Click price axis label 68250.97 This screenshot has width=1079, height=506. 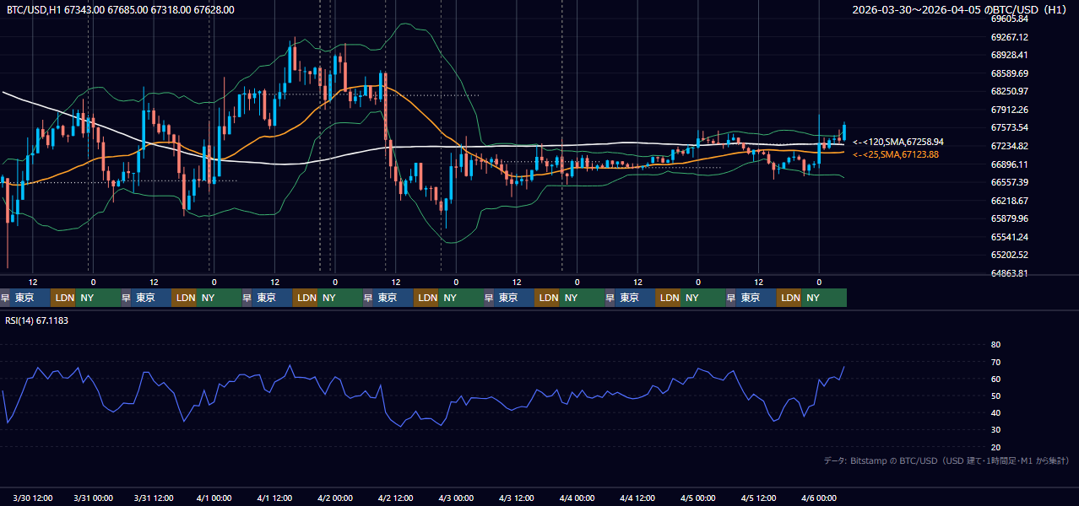[x=1010, y=91]
